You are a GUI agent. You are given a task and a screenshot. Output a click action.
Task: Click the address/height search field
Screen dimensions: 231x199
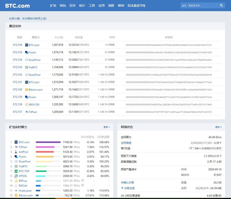coord(200,6)
